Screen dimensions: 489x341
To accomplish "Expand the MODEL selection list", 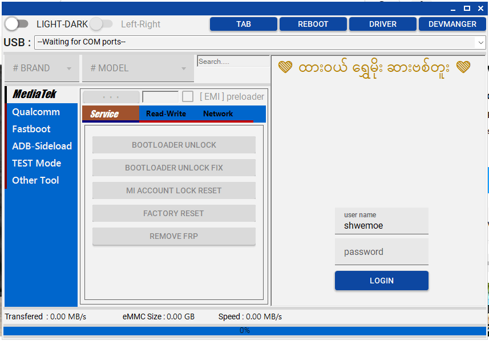I will tap(138, 68).
